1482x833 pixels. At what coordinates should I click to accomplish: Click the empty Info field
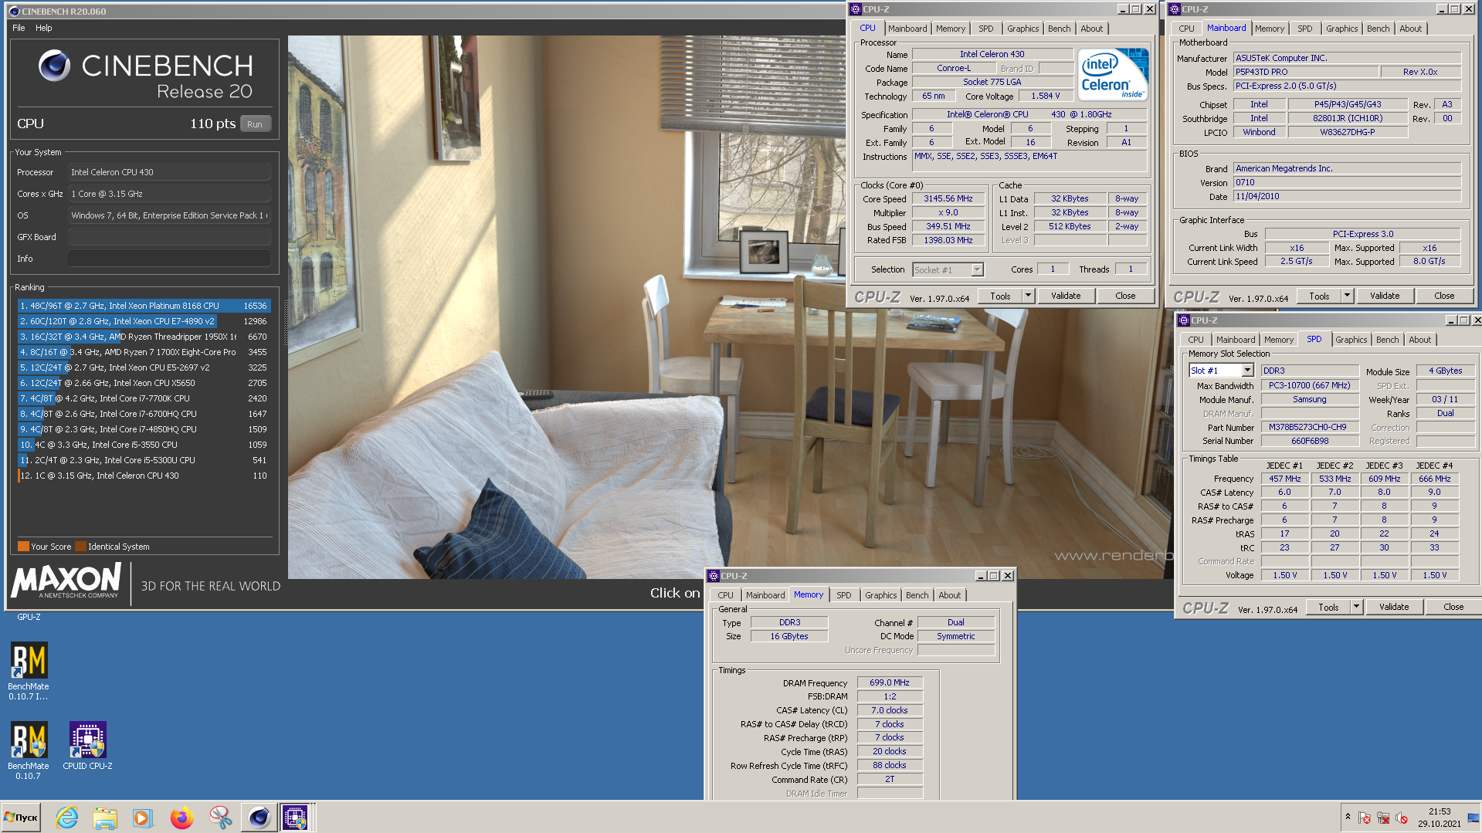click(169, 259)
